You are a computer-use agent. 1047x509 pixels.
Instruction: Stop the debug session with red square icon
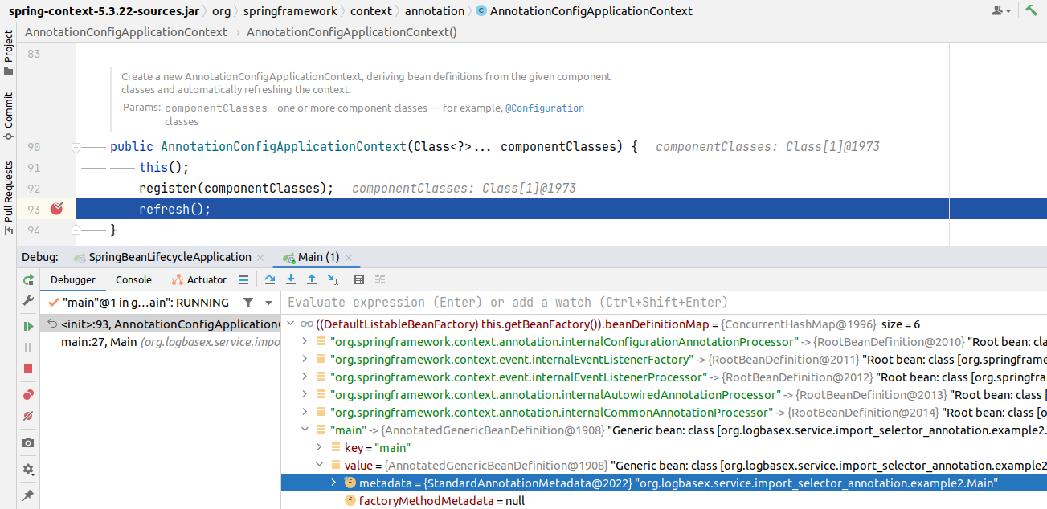coord(28,369)
